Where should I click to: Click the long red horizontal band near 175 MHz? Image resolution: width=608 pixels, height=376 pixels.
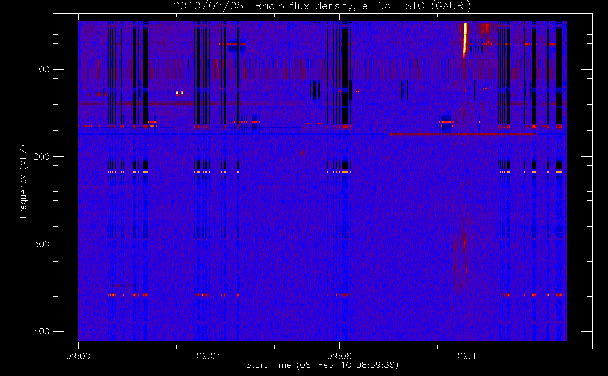pyautogui.click(x=463, y=134)
